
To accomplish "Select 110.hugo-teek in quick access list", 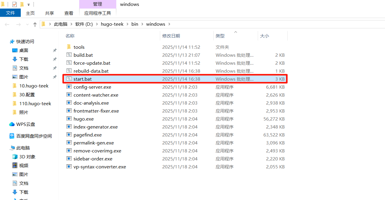I will 35,103.
